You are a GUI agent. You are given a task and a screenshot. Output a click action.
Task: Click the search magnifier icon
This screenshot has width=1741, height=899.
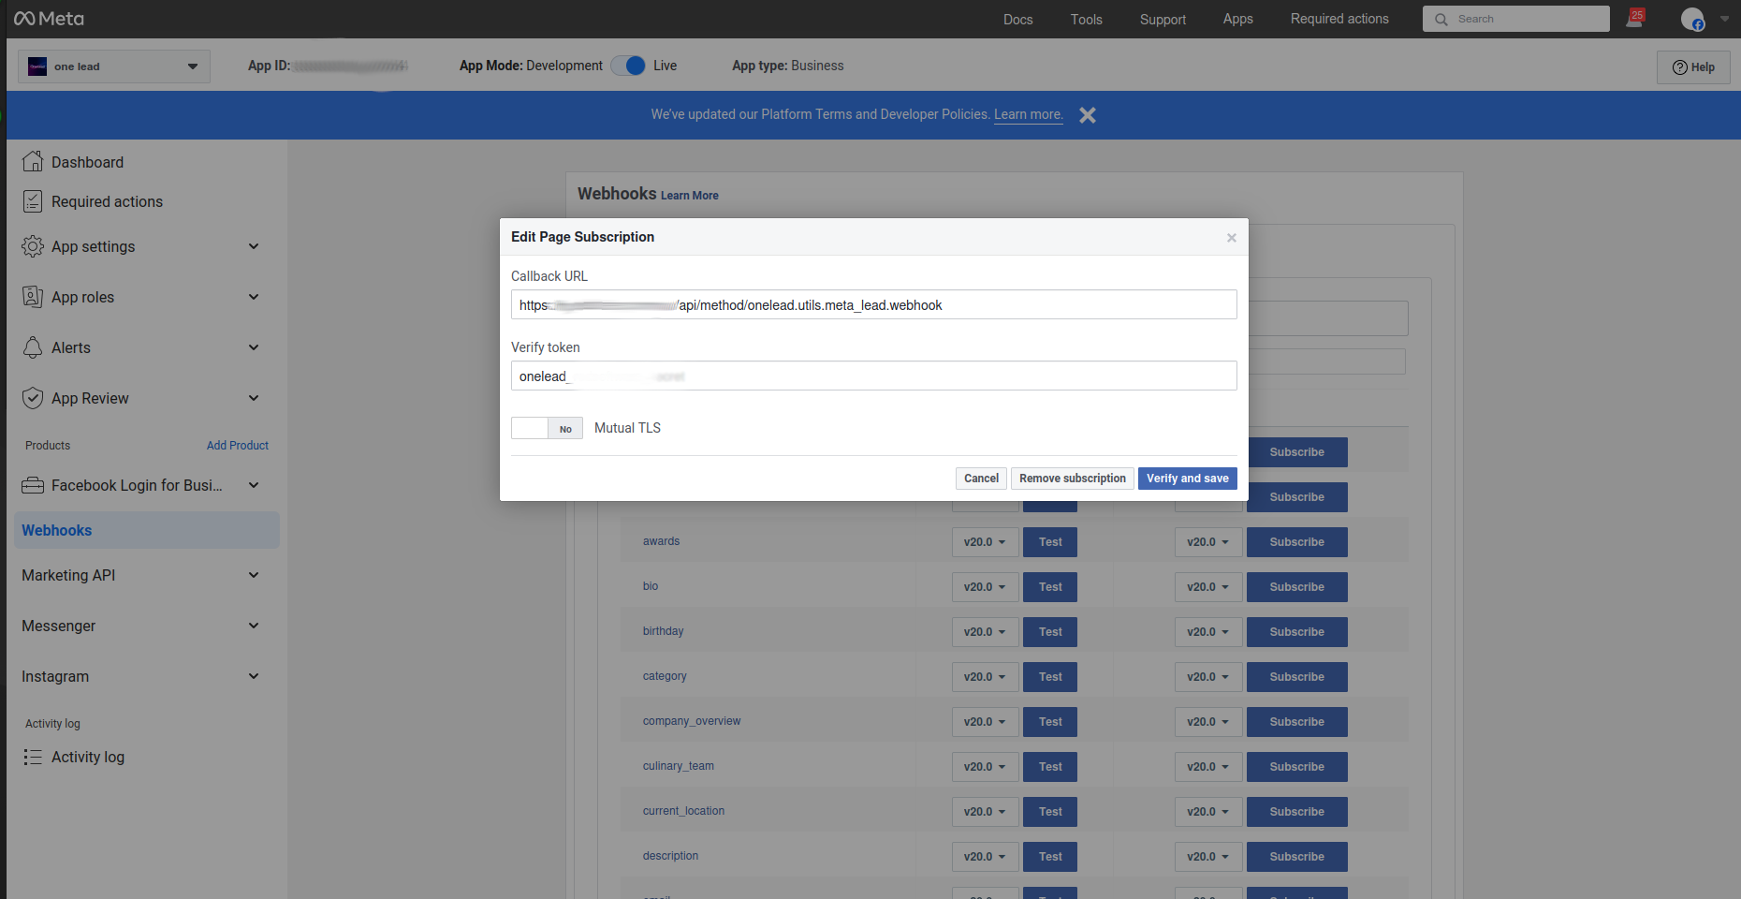[x=1441, y=19]
